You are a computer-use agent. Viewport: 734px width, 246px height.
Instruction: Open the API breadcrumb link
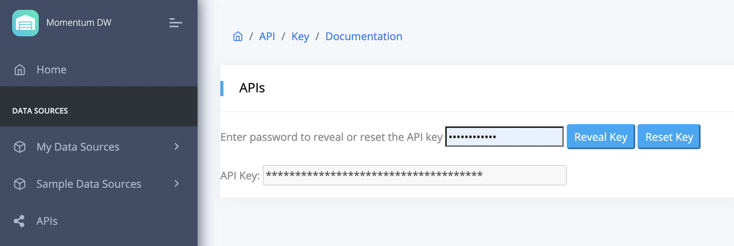[x=267, y=36]
